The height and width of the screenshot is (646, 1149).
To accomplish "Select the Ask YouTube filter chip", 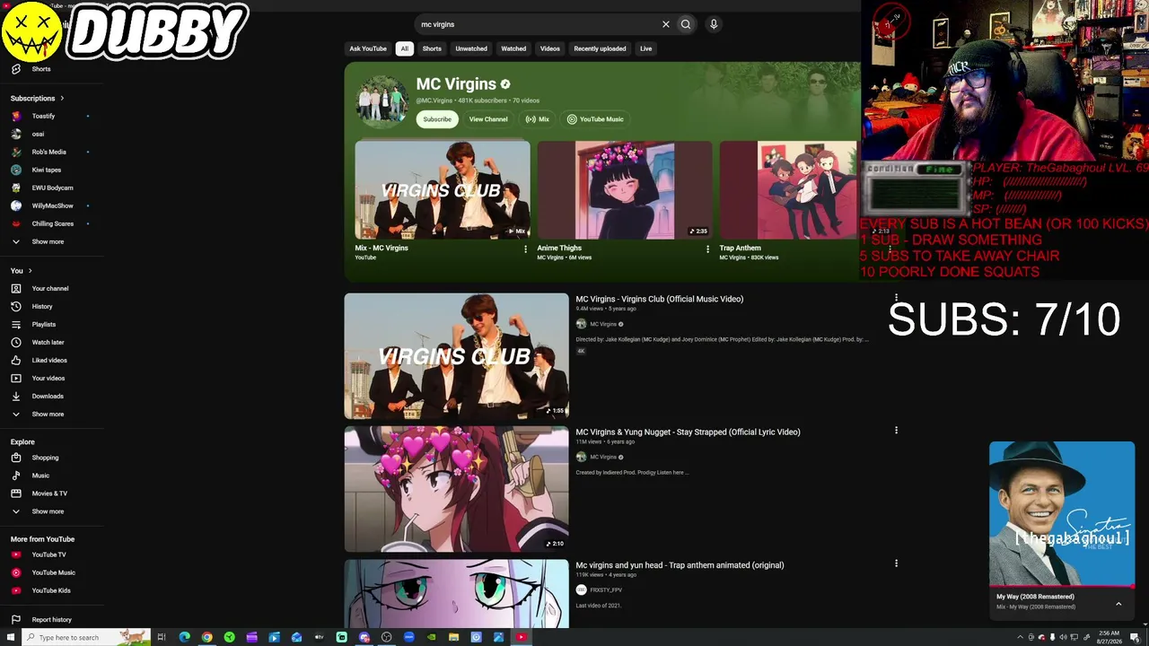I will pyautogui.click(x=368, y=48).
